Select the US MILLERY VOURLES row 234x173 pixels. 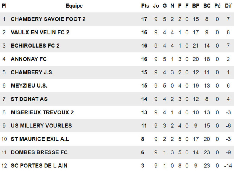[x=41, y=126]
